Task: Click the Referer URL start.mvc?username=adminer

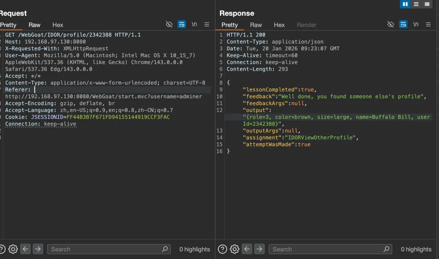Action: (x=103, y=97)
